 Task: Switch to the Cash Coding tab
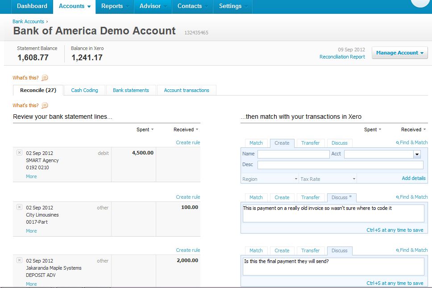click(x=85, y=90)
